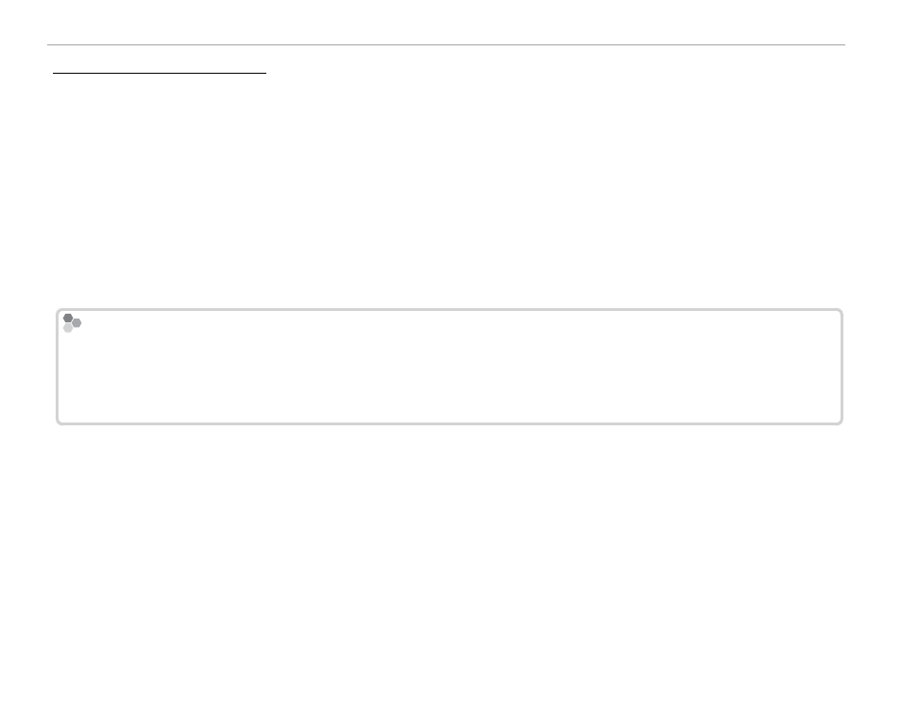Click the lightest gray hexagon
901x707 pixels.
tap(68, 328)
